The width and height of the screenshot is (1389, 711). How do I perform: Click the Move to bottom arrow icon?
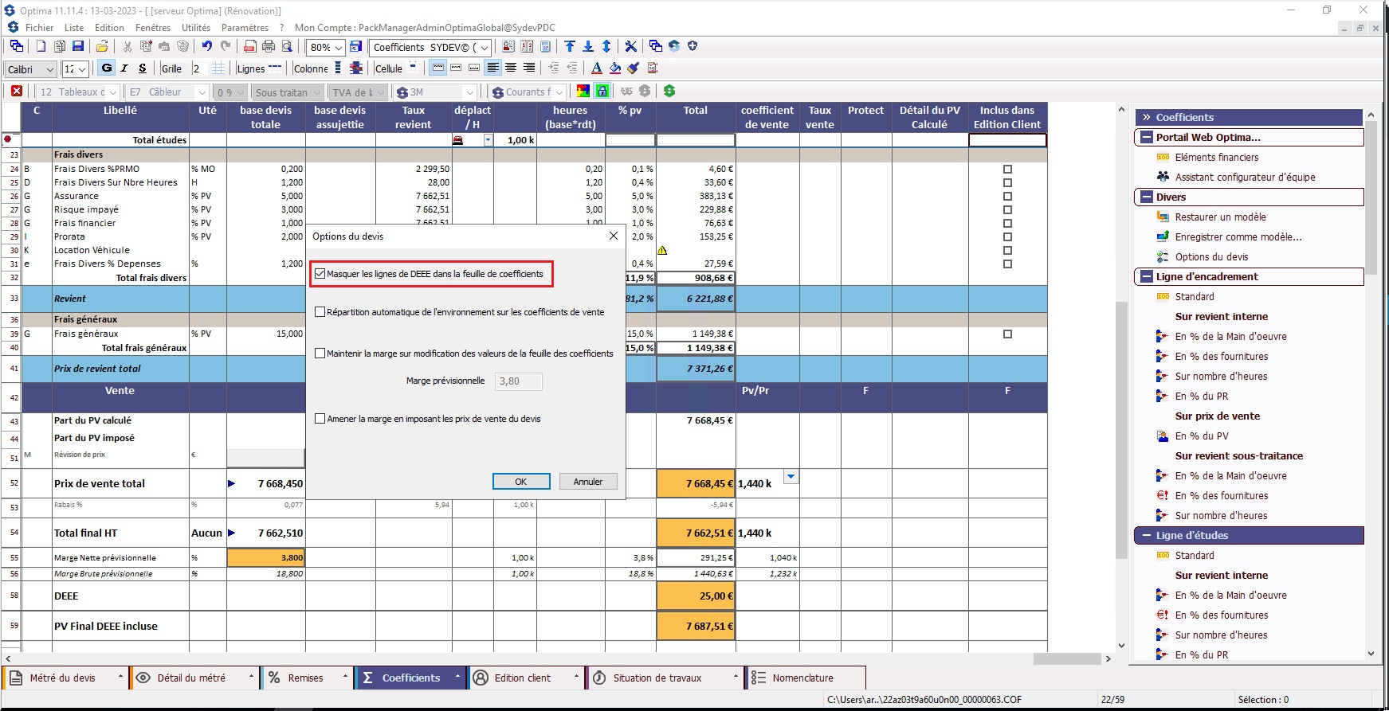tap(588, 46)
